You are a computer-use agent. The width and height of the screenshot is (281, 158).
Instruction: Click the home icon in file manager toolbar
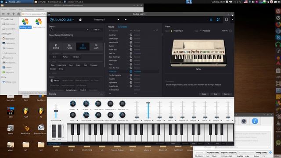click(x=18, y=14)
